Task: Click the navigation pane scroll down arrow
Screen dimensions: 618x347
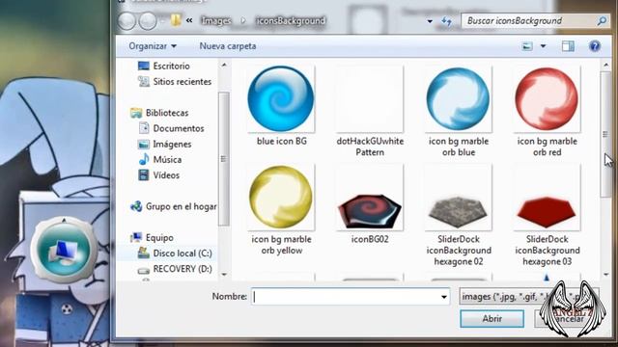Action: pyautogui.click(x=224, y=274)
